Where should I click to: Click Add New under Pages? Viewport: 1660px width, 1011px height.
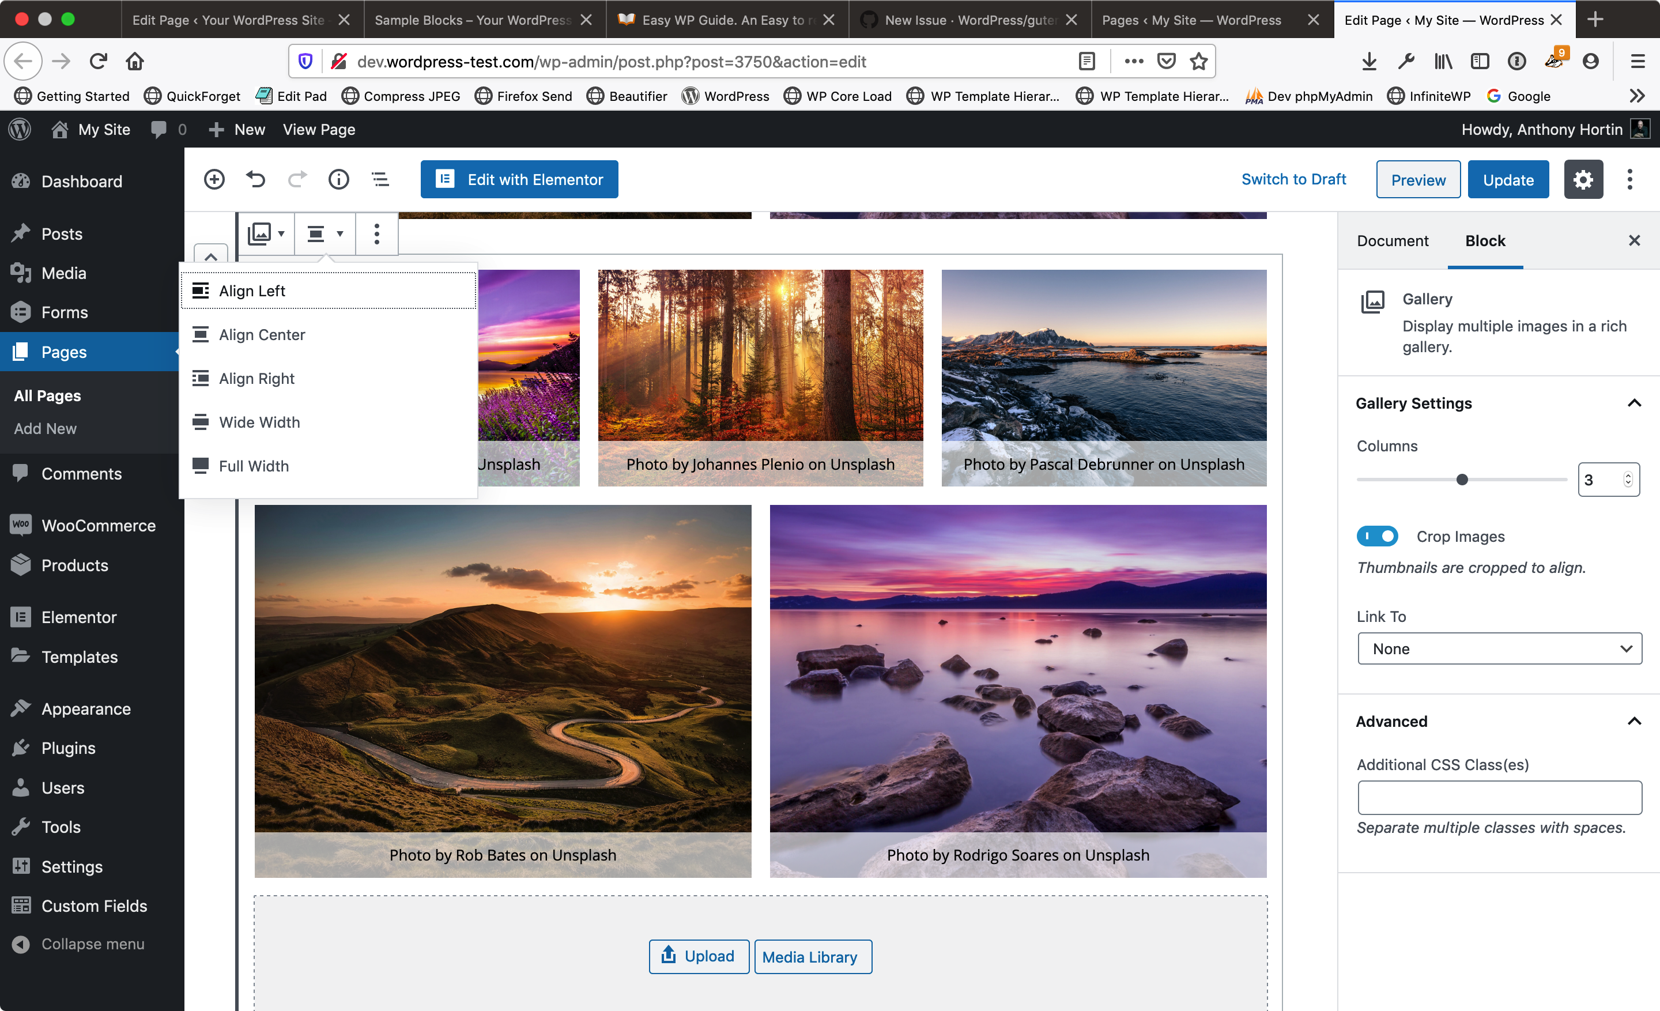tap(45, 428)
